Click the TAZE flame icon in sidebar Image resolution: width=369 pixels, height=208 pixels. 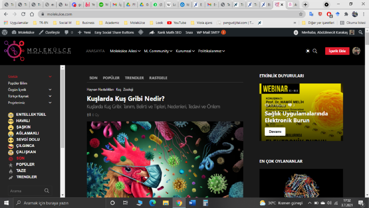pos(11,171)
